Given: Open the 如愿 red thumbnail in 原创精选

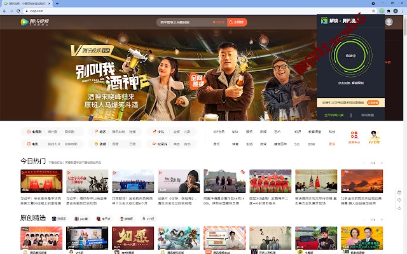Looking at the screenshot, I should (133, 238).
